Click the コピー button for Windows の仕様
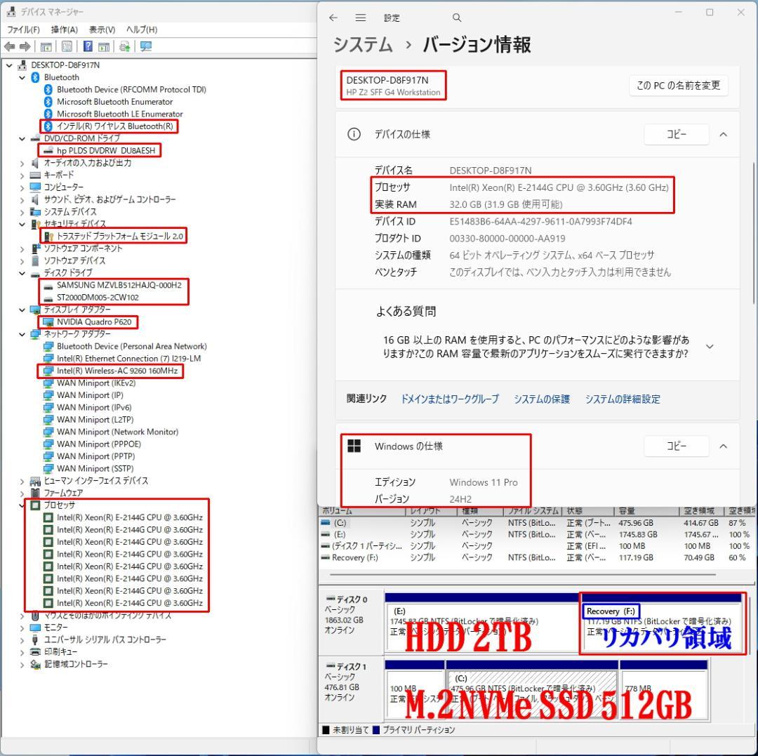The height and width of the screenshot is (756, 758). pos(676,446)
